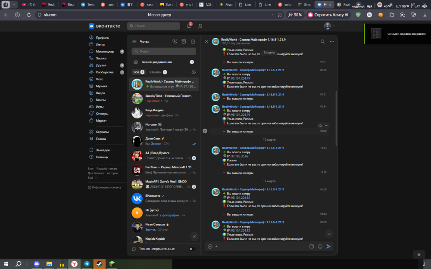Select the Все chats tab
This screenshot has height=269, width=431.
click(x=138, y=72)
